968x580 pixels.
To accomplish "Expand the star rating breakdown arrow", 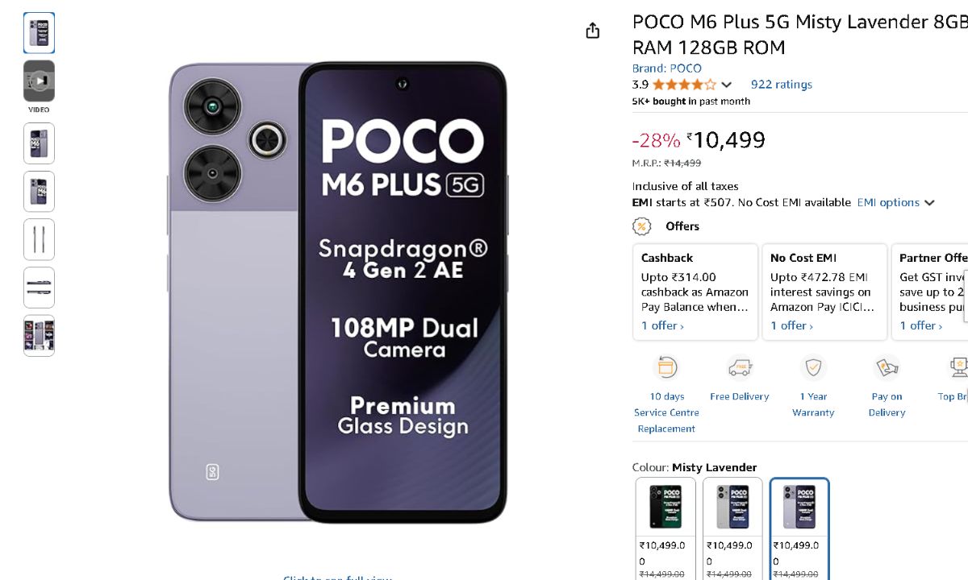I will [726, 85].
